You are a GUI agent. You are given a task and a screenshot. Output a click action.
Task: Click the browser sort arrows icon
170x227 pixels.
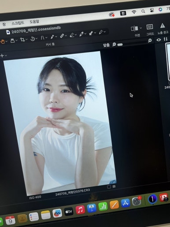coord(166,39)
